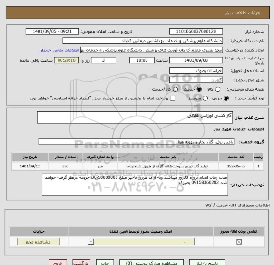Click the واحد اندازه گیری column header

pyautogui.click(x=100, y=157)
